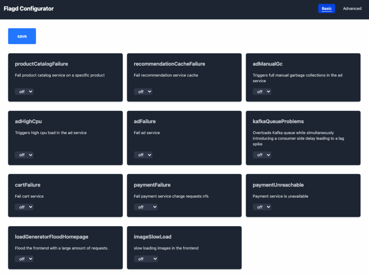Expand the adFailure off dropdown

[x=143, y=155]
